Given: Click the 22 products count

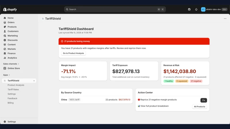Looking at the screenshot, I should coord(112,99).
